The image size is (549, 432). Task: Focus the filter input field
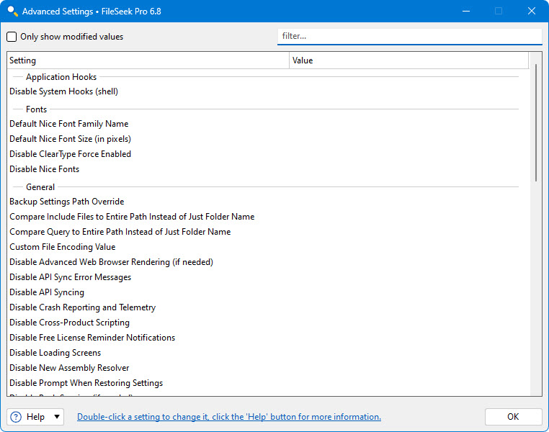tap(410, 36)
